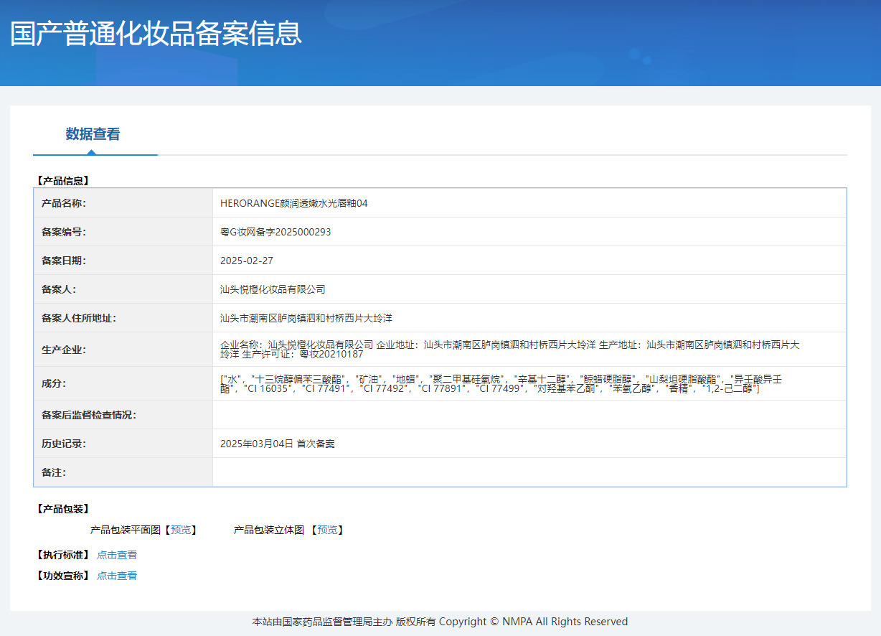
Task: Open 点击查看 link for 执行标准
Action: (x=117, y=555)
